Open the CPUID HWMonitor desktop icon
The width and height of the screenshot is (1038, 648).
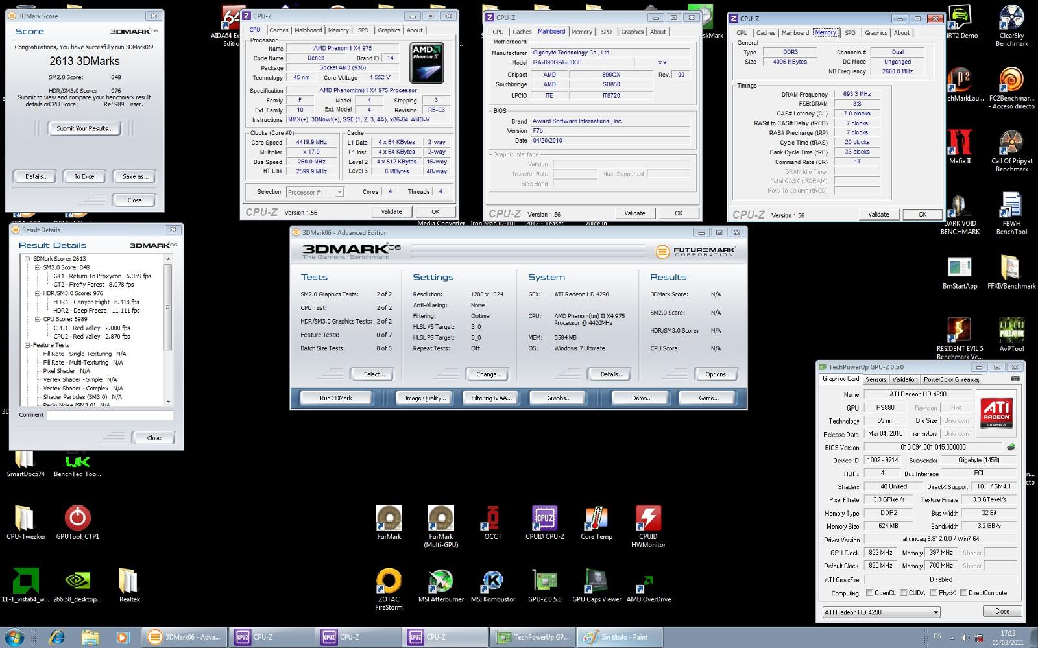(x=648, y=527)
